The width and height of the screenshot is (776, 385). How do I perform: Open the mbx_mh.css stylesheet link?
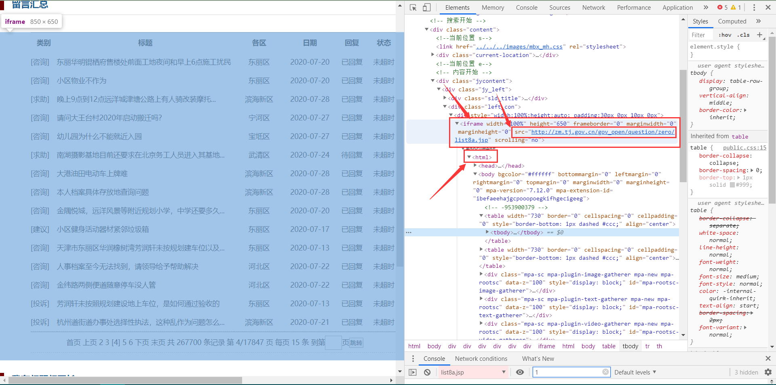pos(519,46)
